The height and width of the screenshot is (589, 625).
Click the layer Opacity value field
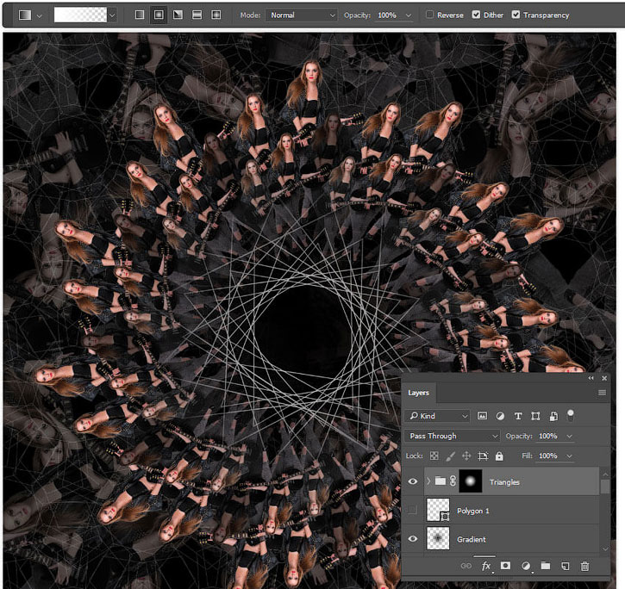[x=549, y=436]
